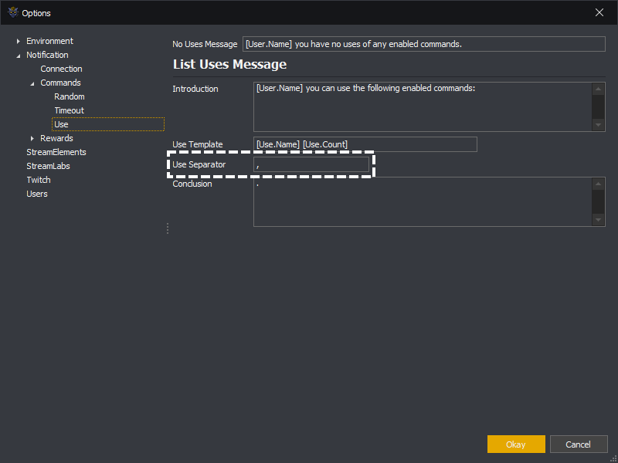Click Introduction scrollbar down arrow

pos(598,125)
